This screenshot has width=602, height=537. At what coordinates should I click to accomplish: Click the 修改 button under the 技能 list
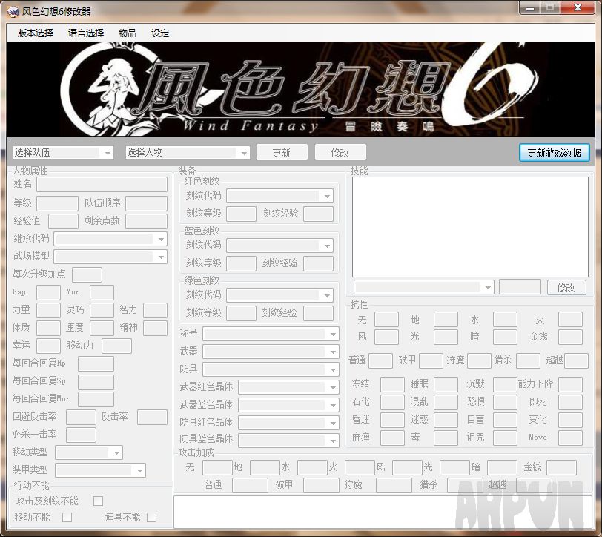pyautogui.click(x=566, y=287)
